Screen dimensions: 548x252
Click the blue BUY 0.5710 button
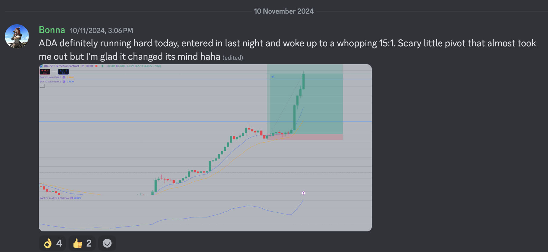(64, 71)
